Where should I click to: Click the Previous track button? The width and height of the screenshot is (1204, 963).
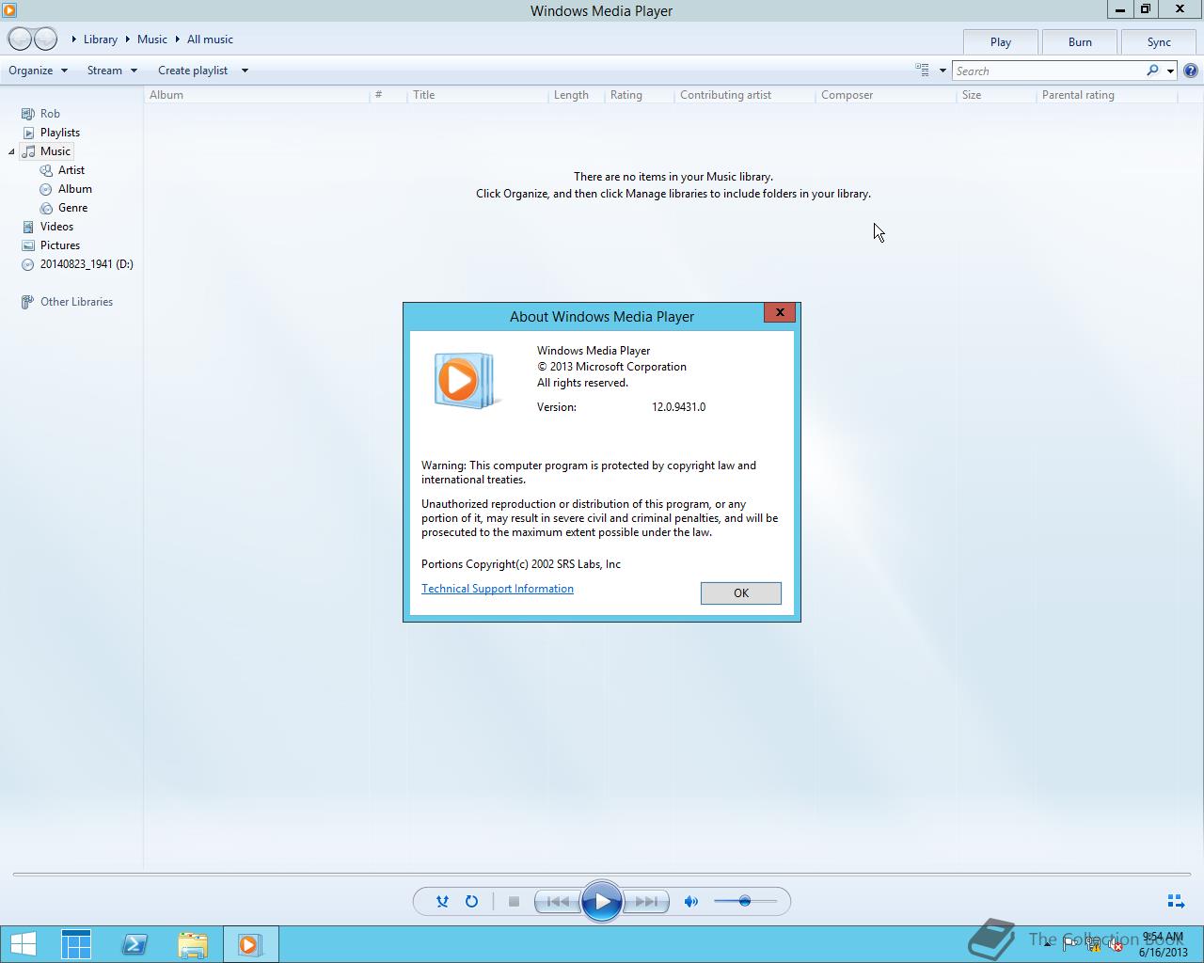tap(558, 901)
